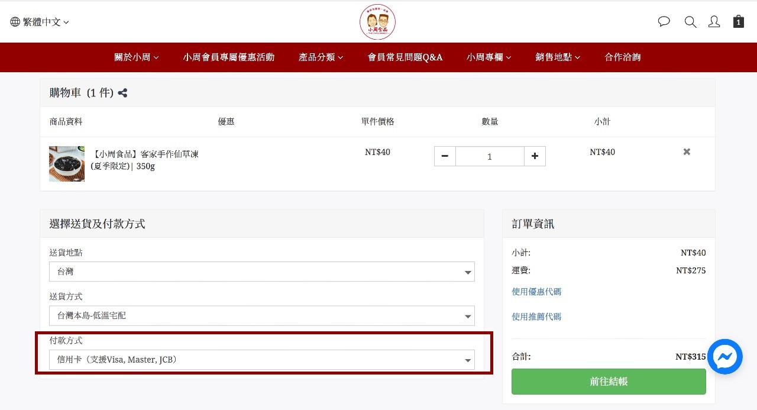Open the 合作洽詢 menu item
The width and height of the screenshot is (757, 410).
[623, 57]
